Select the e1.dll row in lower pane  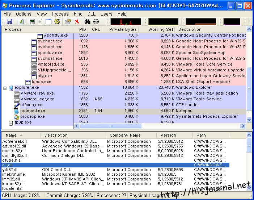pos(115,165)
